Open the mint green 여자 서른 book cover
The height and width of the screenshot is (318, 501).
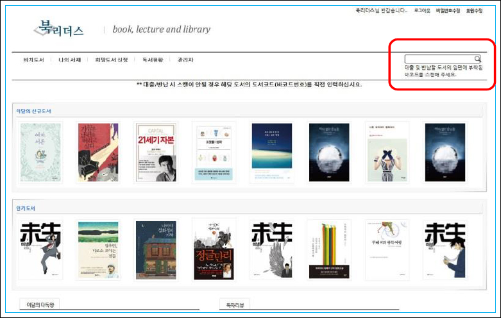(x=40, y=153)
